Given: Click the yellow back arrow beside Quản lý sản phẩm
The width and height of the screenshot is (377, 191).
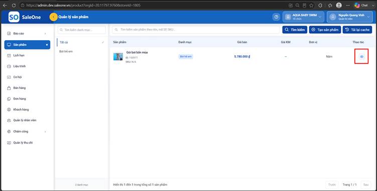Looking at the screenshot, I should coord(53,17).
